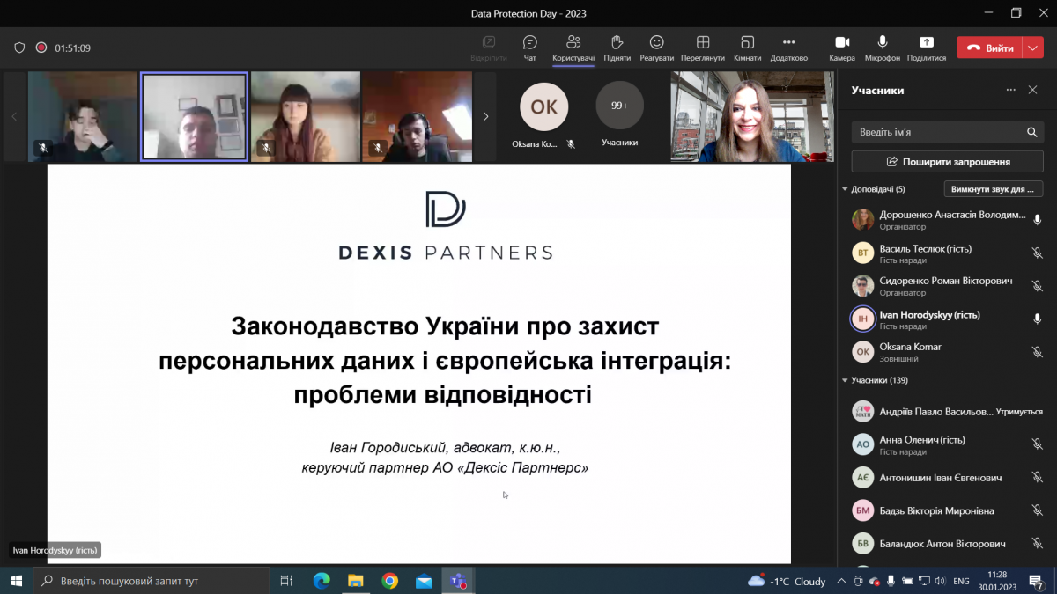Open Microsoft Edge from the taskbar
The height and width of the screenshot is (594, 1057).
[x=321, y=581]
